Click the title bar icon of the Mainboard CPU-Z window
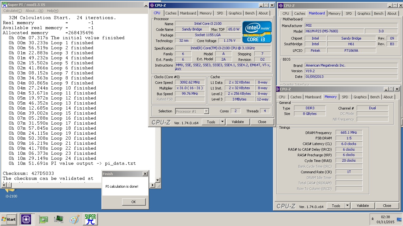Viewport: 403px width, 226px height. click(x=281, y=6)
